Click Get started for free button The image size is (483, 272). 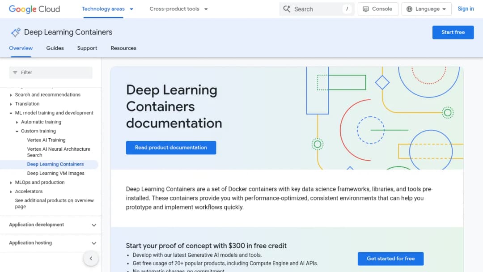coord(390,259)
